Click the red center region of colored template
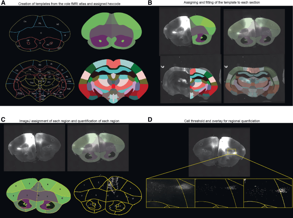This screenshot has height=218, width=293. (113, 86)
